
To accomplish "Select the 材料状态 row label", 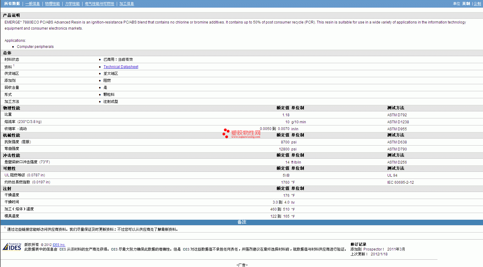I will coord(12,60).
